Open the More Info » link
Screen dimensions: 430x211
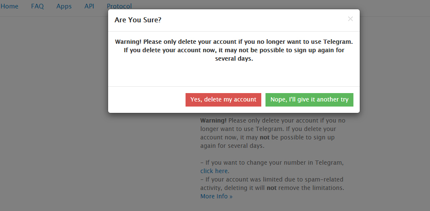click(x=216, y=196)
